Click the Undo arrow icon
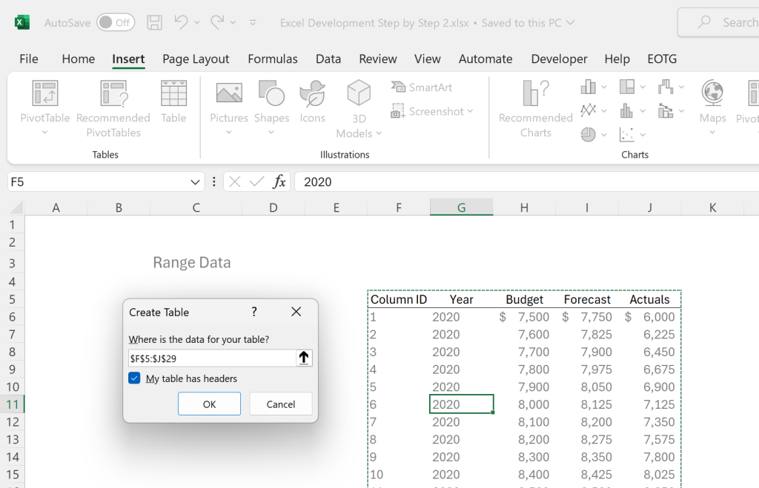 (181, 22)
